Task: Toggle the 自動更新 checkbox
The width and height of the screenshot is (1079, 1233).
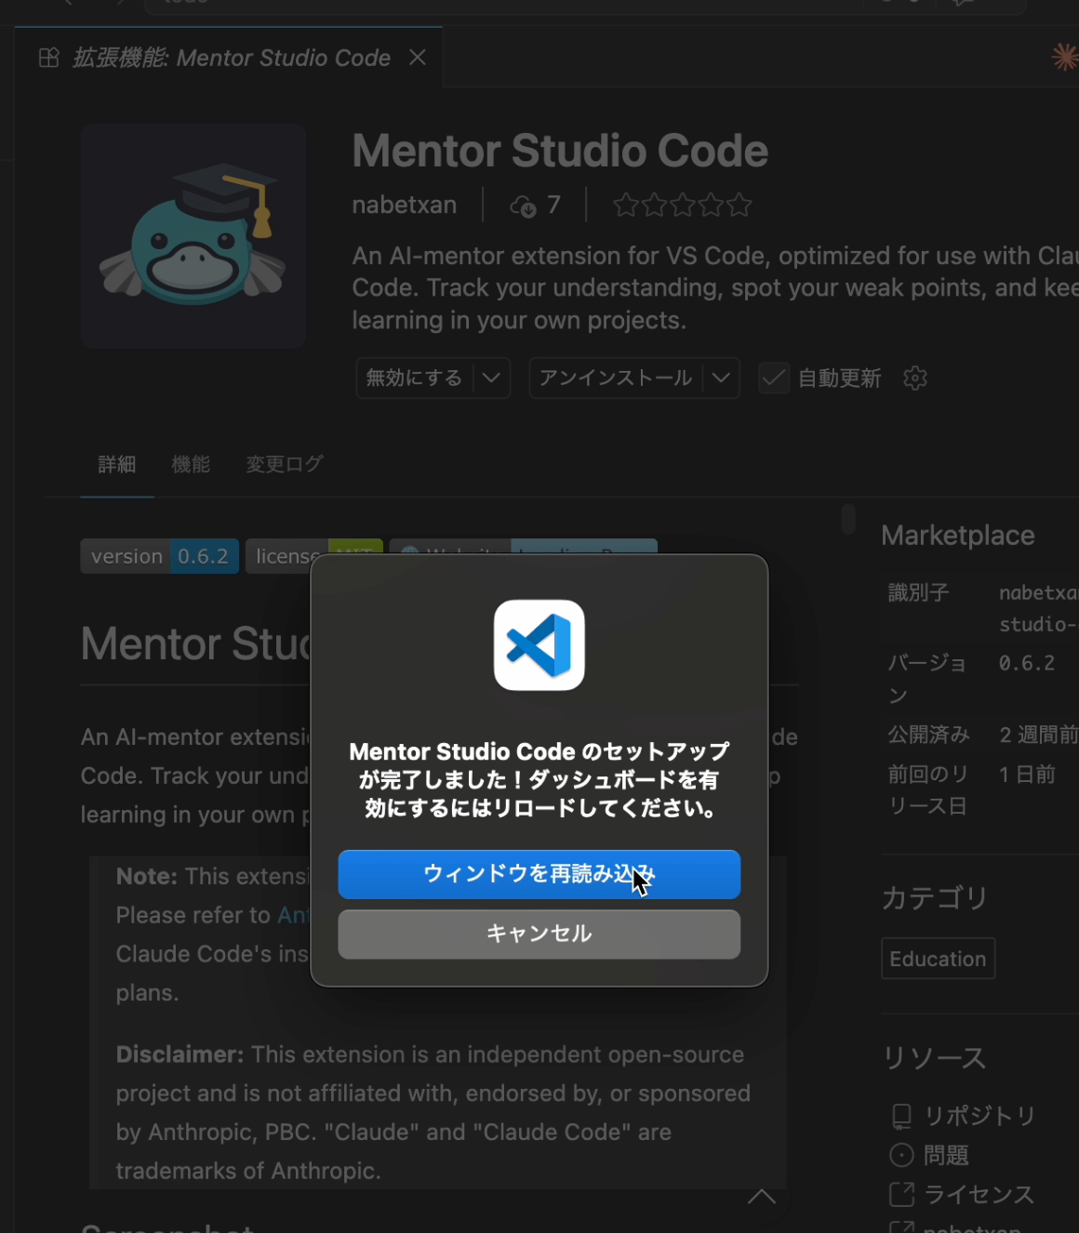Action: pyautogui.click(x=774, y=378)
